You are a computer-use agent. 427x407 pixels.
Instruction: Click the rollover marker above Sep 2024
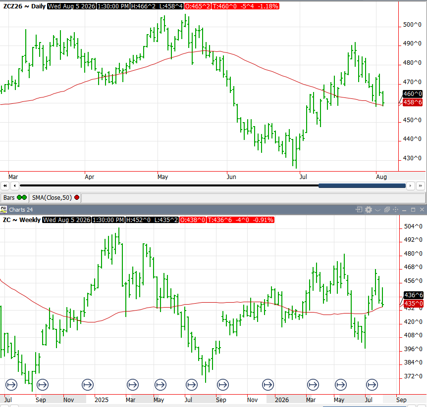pyautogui.click(x=43, y=385)
